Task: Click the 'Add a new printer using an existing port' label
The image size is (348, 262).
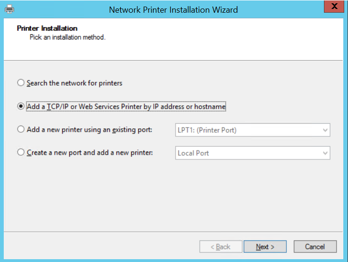Action: (x=90, y=129)
